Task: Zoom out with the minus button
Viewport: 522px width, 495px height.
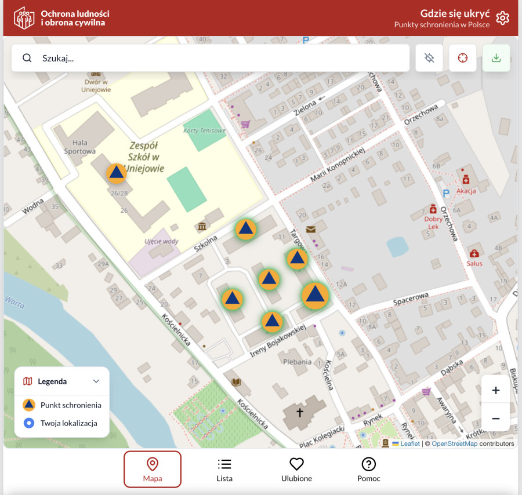Action: (495, 418)
